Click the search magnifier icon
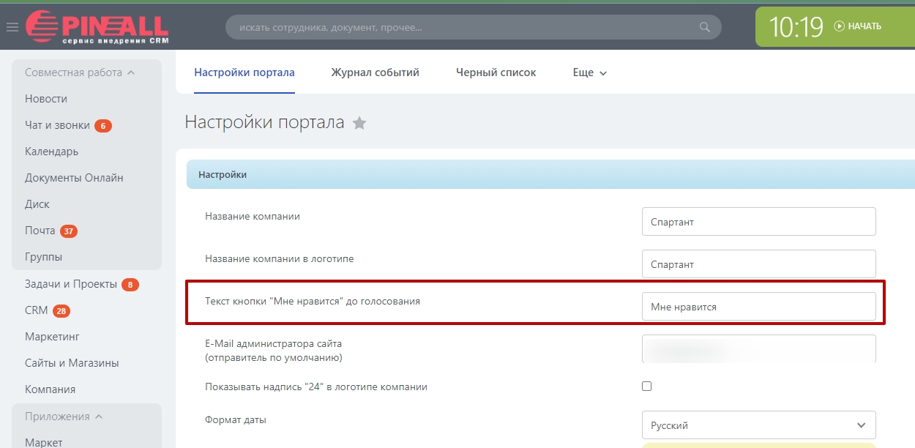 (705, 28)
